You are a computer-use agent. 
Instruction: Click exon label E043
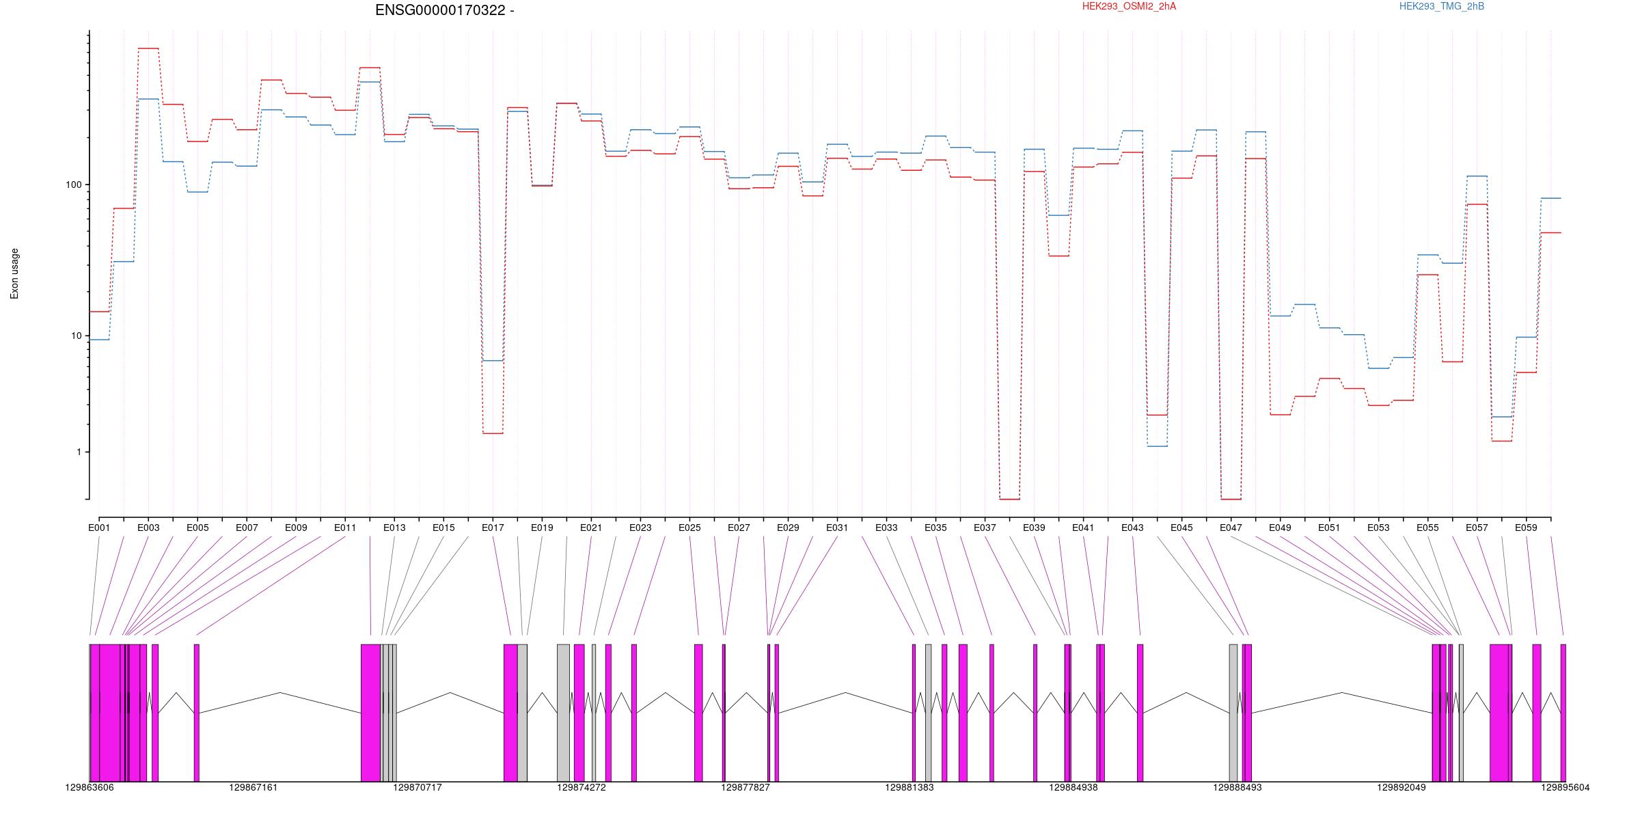point(1132,528)
